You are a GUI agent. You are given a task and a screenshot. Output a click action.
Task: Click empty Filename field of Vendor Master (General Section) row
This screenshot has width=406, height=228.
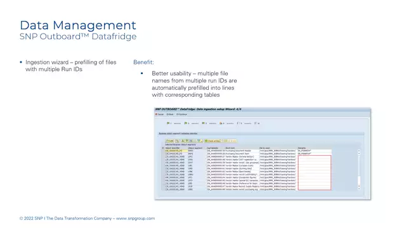pyautogui.click(x=315, y=157)
